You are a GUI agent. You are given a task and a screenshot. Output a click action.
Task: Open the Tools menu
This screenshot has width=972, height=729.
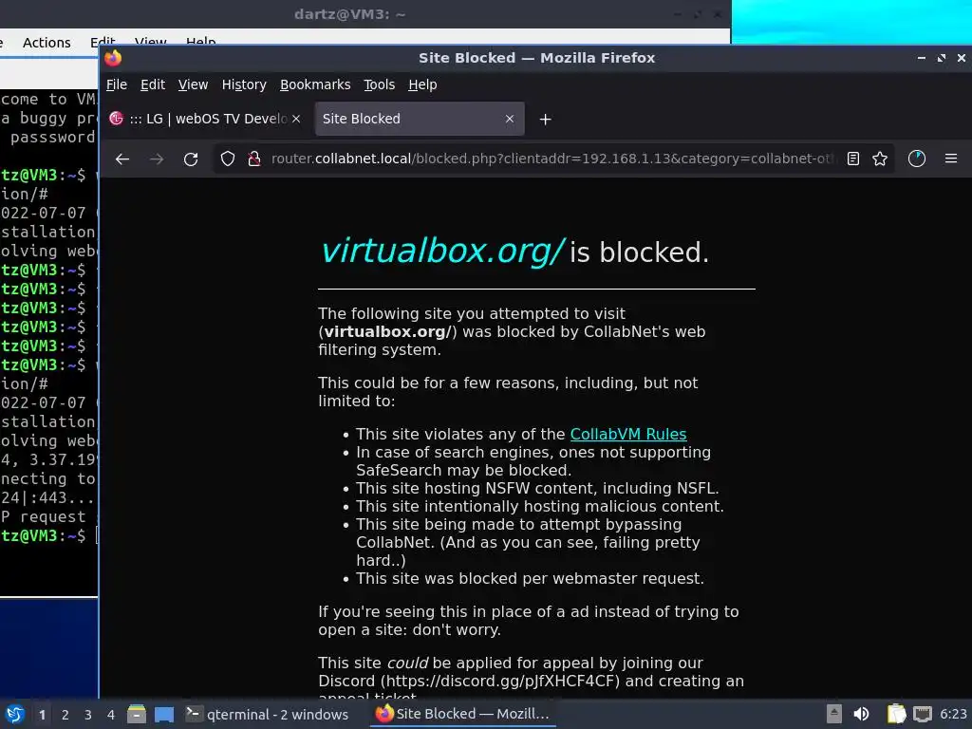(x=379, y=84)
